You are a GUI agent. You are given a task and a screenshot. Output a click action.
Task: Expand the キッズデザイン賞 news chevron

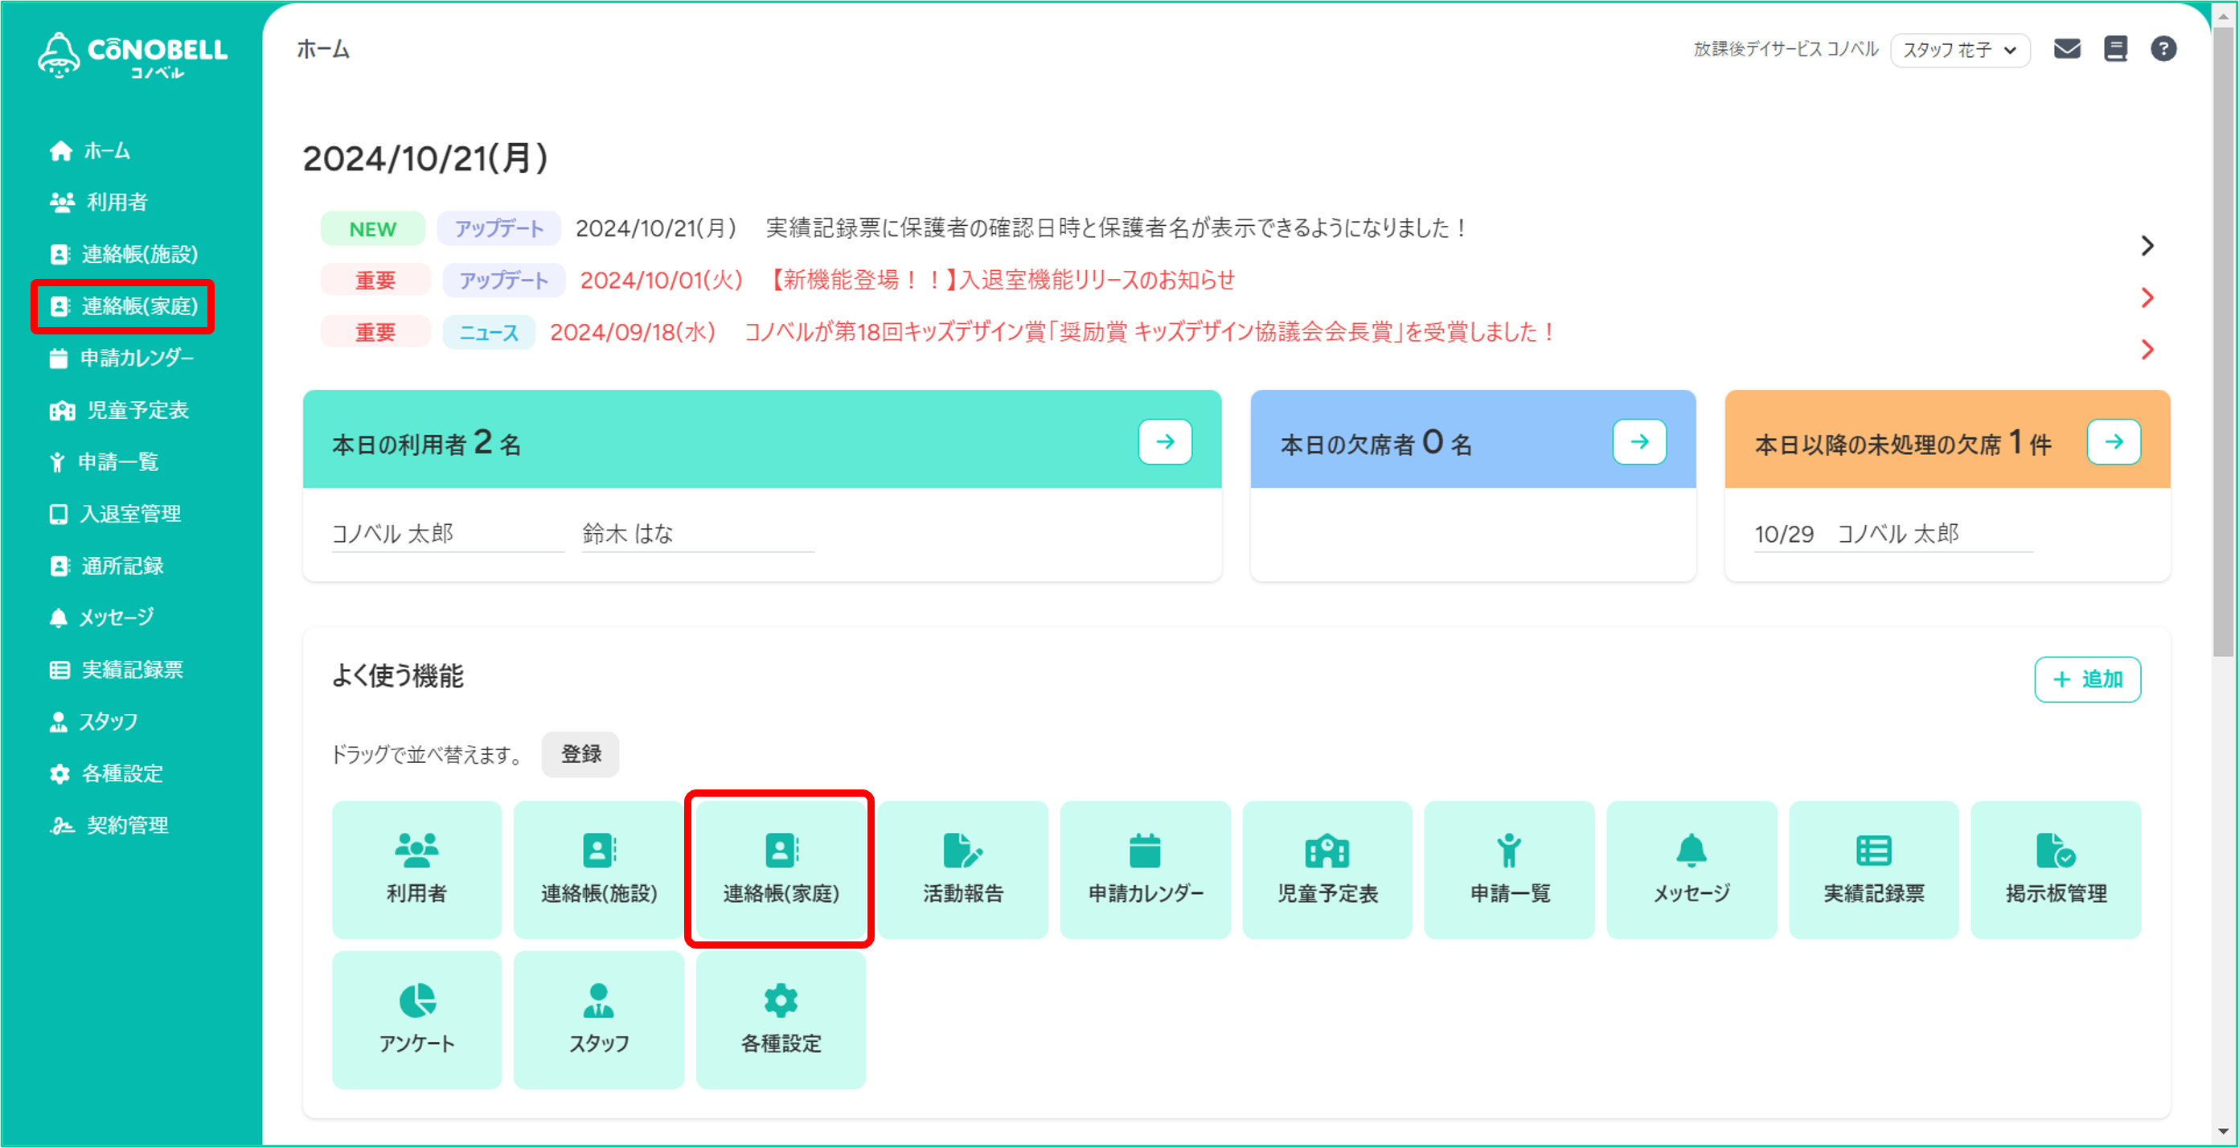coord(2147,350)
